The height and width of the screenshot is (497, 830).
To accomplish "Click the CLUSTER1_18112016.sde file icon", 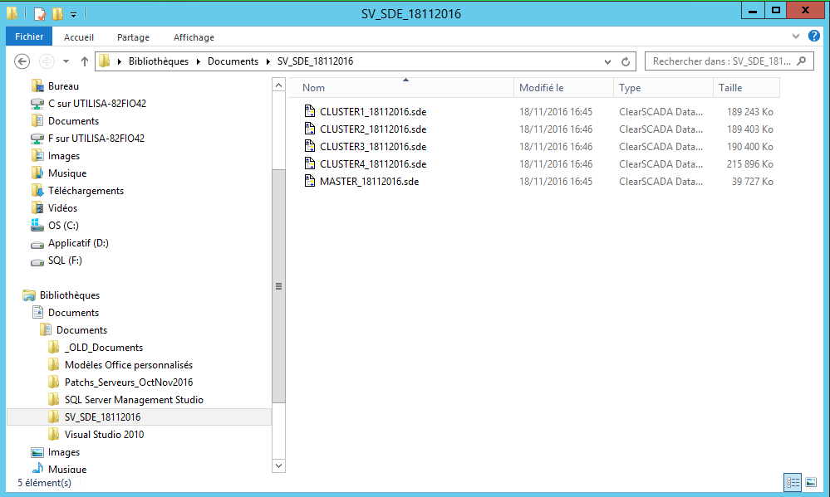I will click(x=309, y=111).
